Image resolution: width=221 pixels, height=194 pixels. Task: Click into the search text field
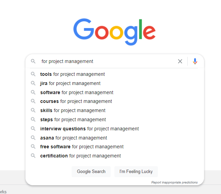(x=105, y=61)
